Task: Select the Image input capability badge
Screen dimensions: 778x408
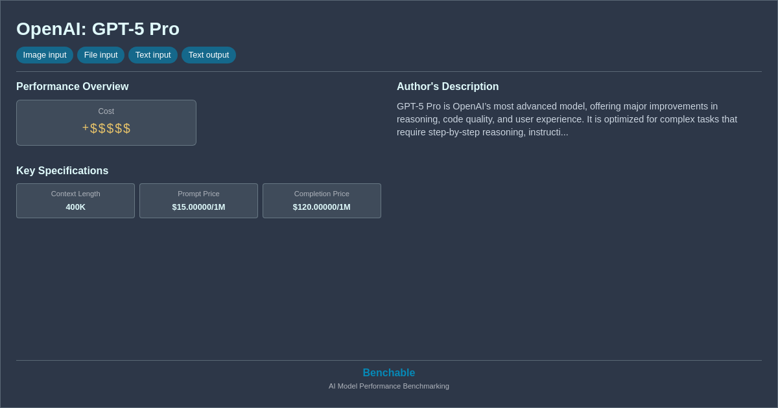Action: pos(44,55)
